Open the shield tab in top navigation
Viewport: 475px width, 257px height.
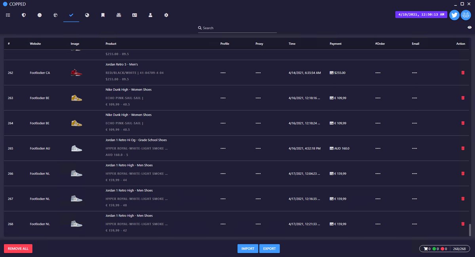pyautogui.click(x=24, y=15)
